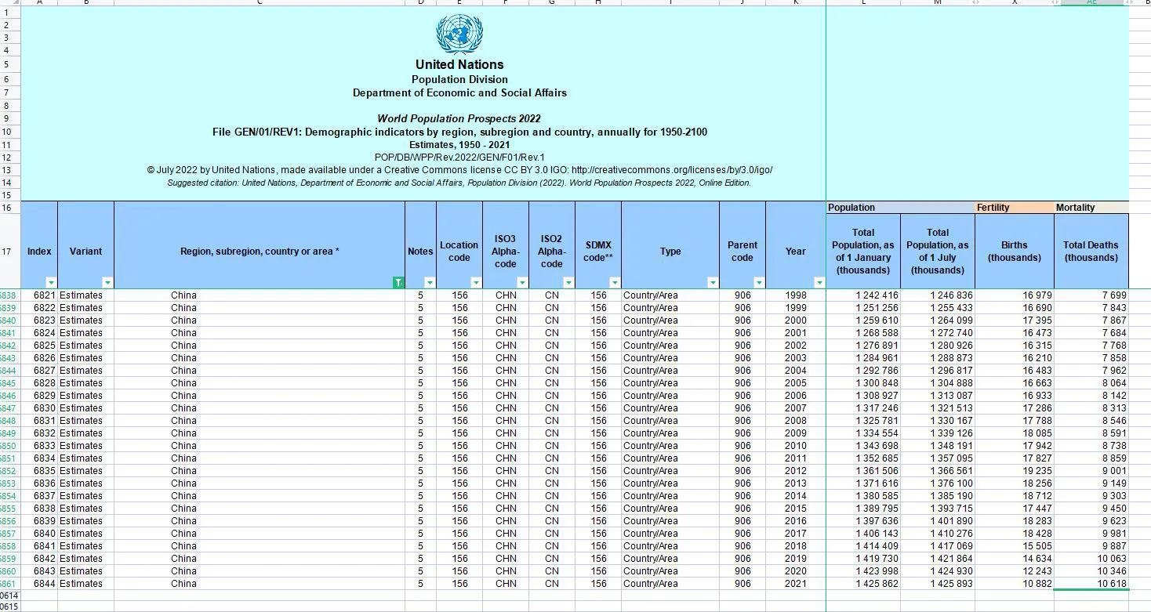1151x612 pixels.
Task: Select Births cell 12 243
Action: 1014,571
